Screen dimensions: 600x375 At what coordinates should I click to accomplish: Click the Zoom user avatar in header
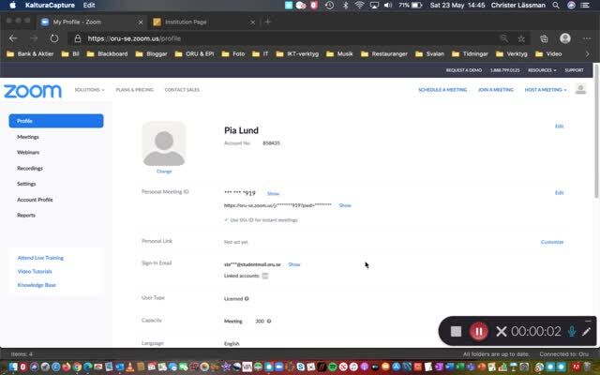(580, 89)
